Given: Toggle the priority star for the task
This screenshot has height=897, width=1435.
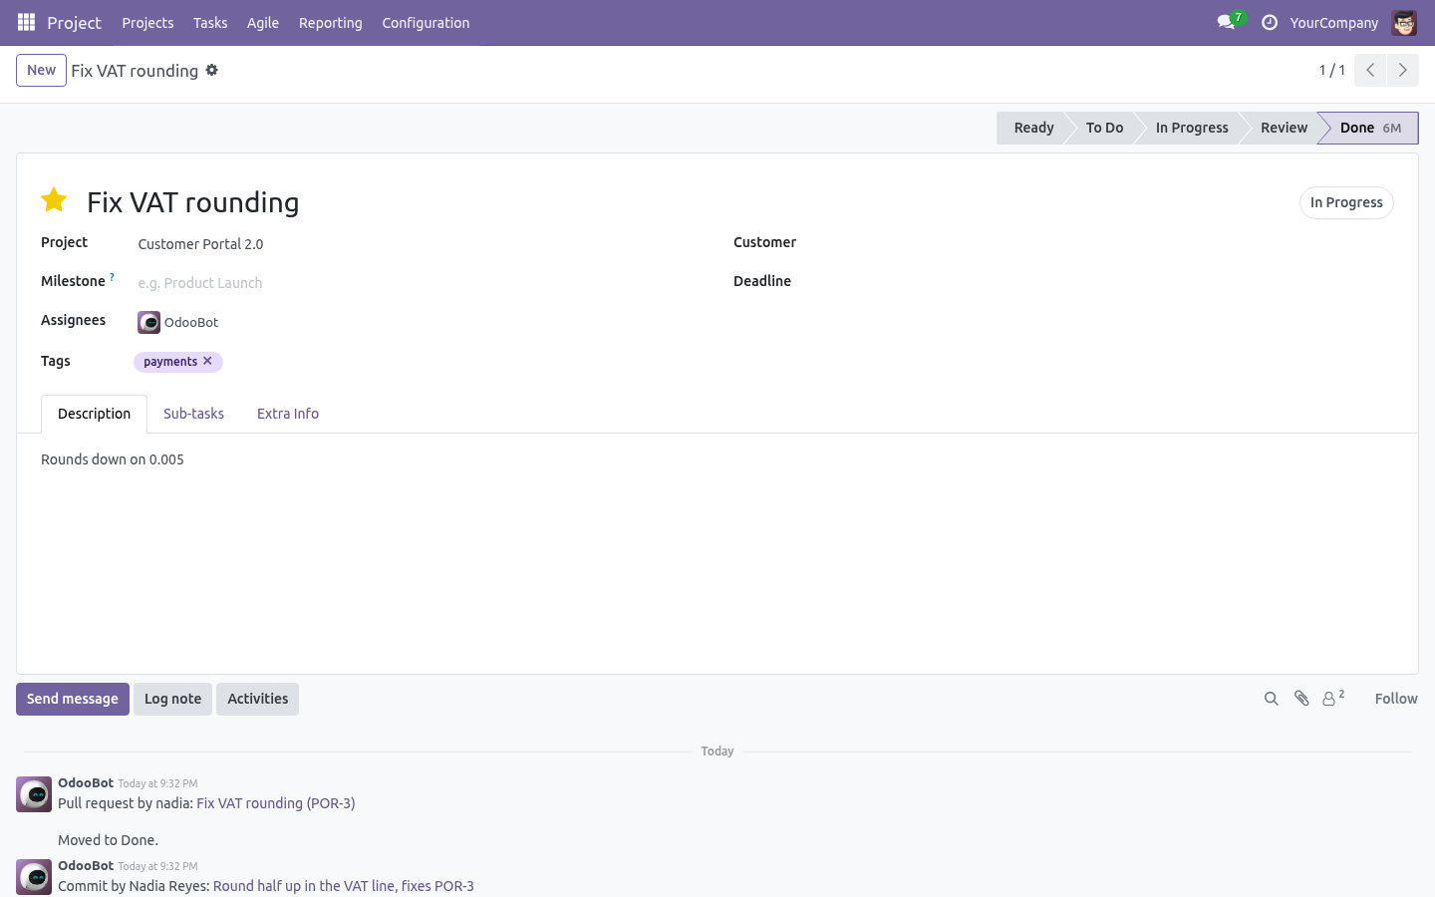Looking at the screenshot, I should [54, 200].
